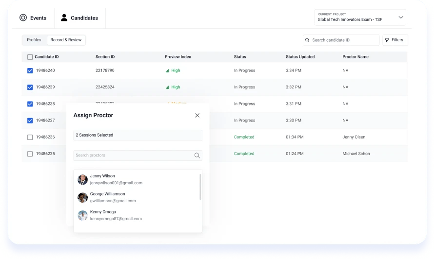434x259 pixels.
Task: Click the Proctor Name column header
Action: coord(355,57)
